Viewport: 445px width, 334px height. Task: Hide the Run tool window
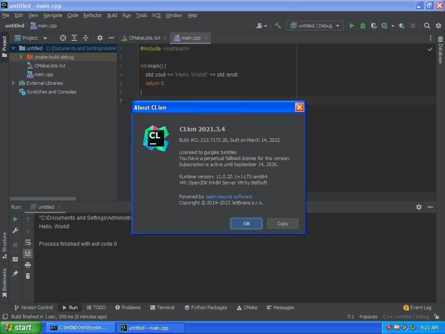430,207
